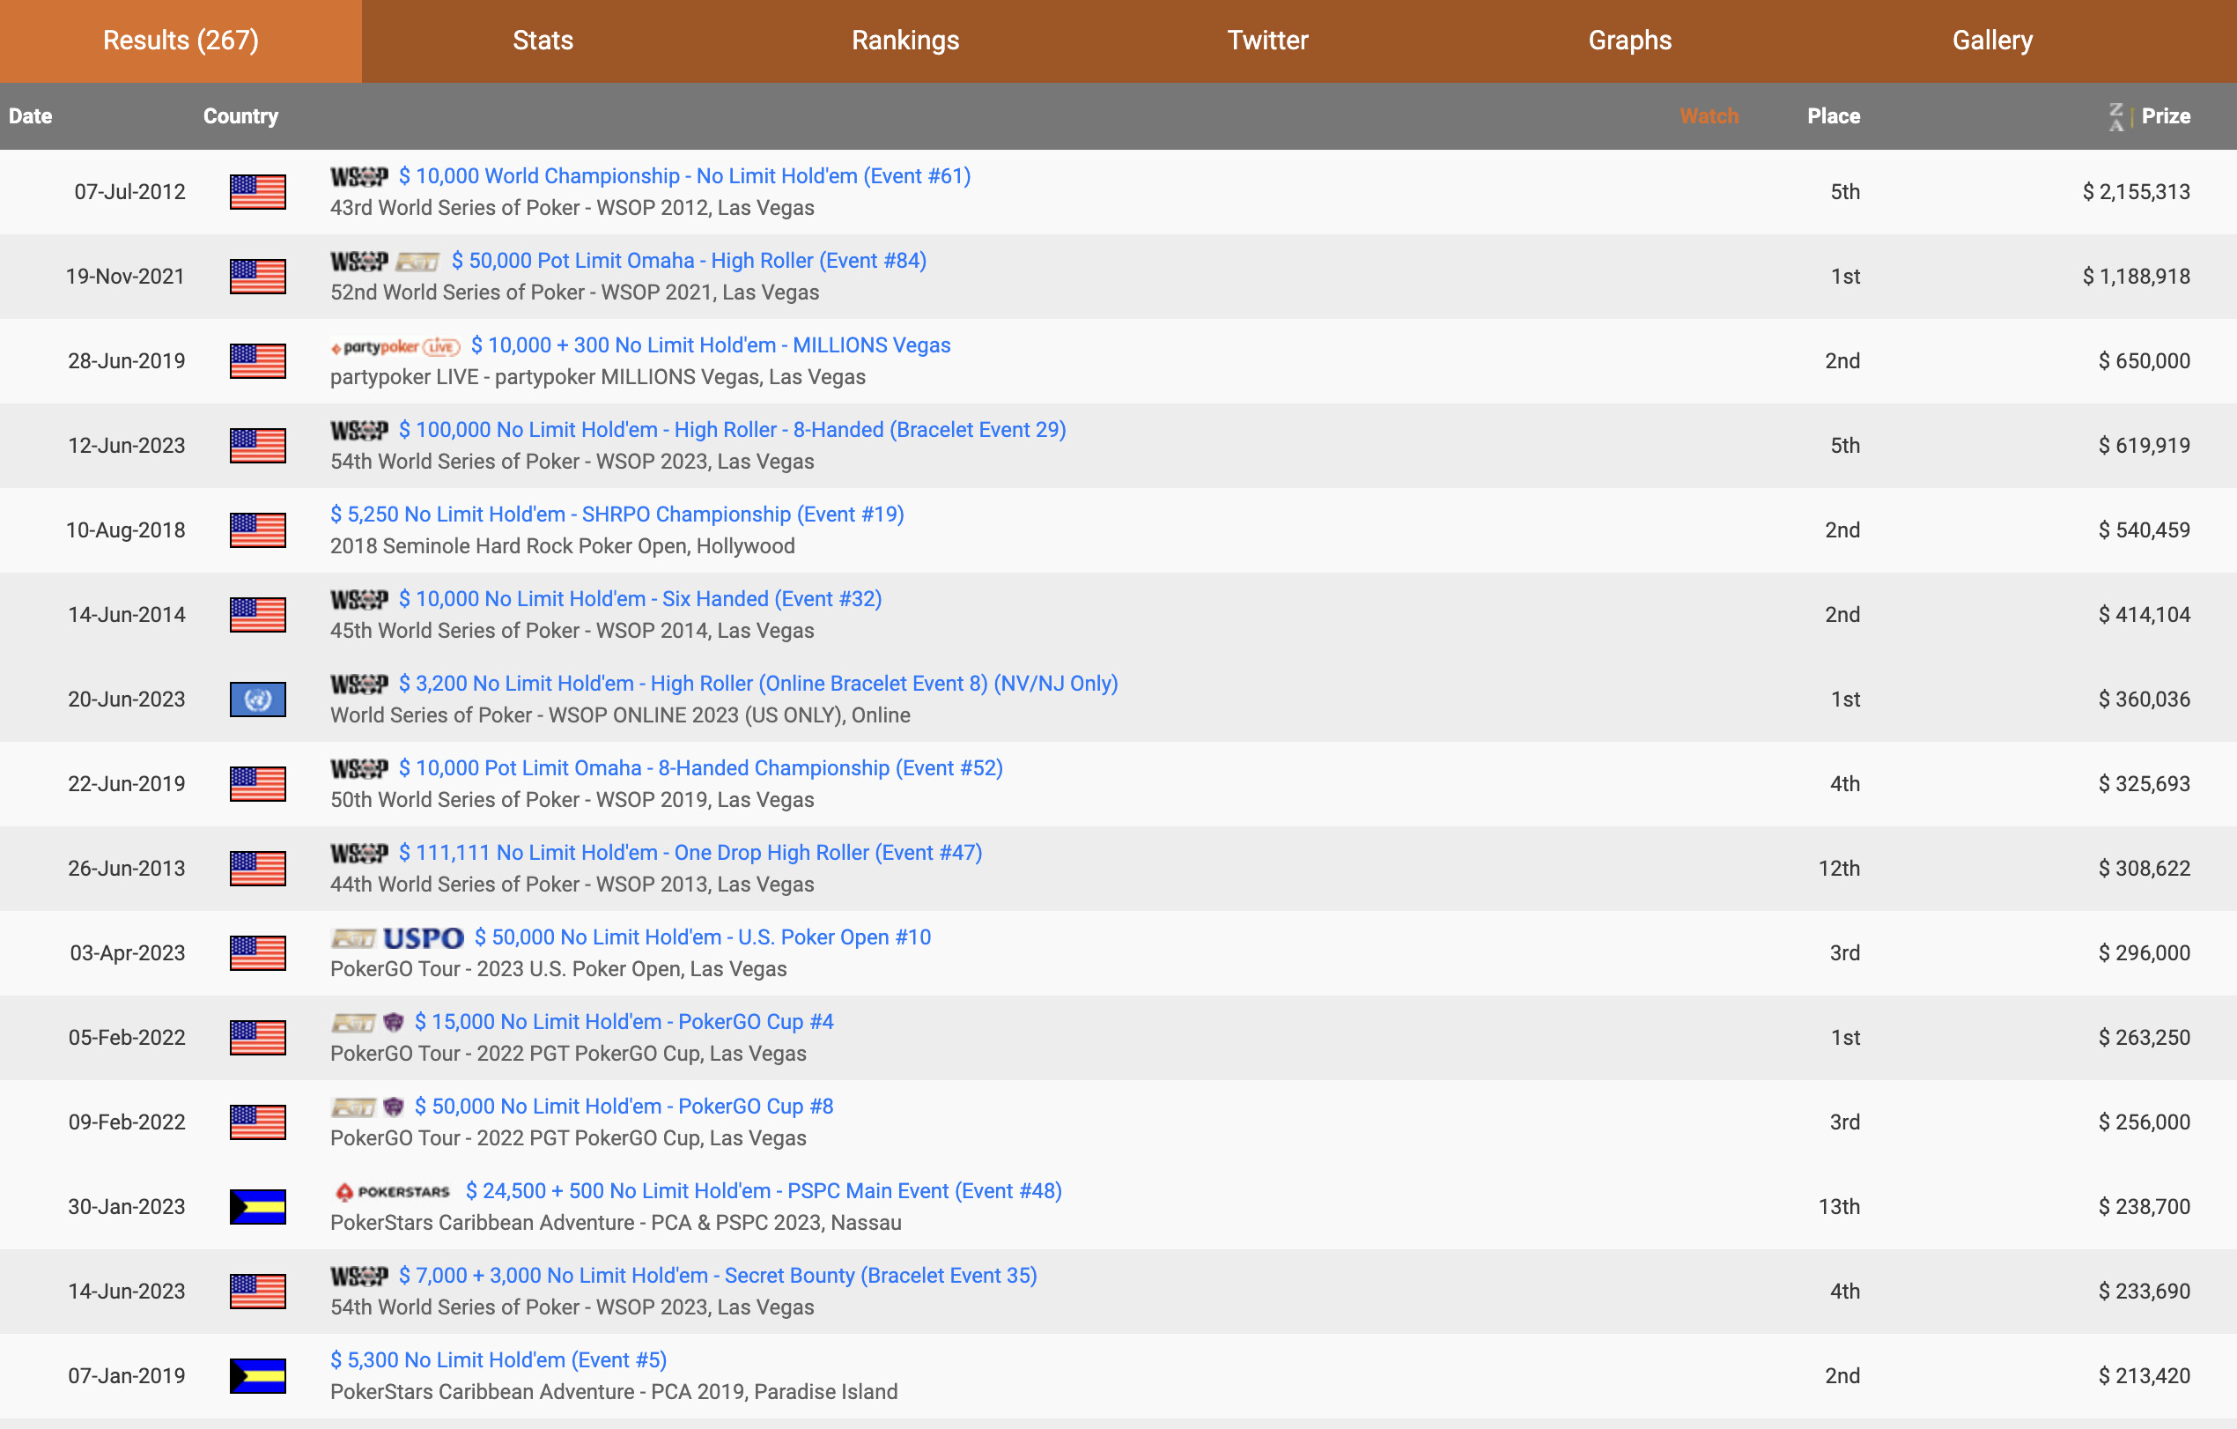The height and width of the screenshot is (1429, 2237).
Task: Click the United Nations flag in the 20-Jun-2023 row
Action: (x=257, y=700)
